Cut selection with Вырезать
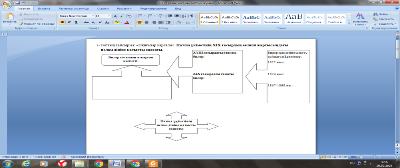Viewport: 400px width, 168px height. click(29, 14)
